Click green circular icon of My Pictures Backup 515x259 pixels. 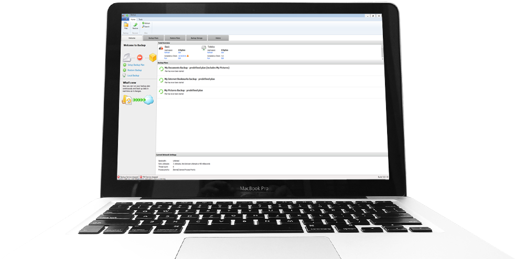pyautogui.click(x=162, y=92)
